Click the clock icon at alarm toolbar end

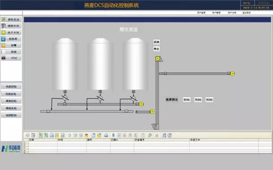point(170,135)
